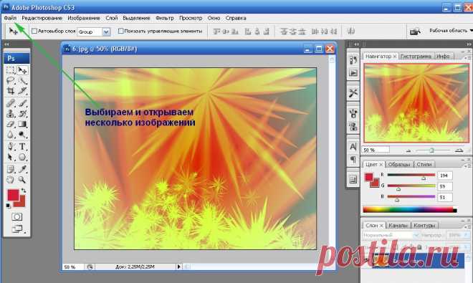Click the Magic Wand tool
This screenshot has height=283, width=473.
[22, 80]
